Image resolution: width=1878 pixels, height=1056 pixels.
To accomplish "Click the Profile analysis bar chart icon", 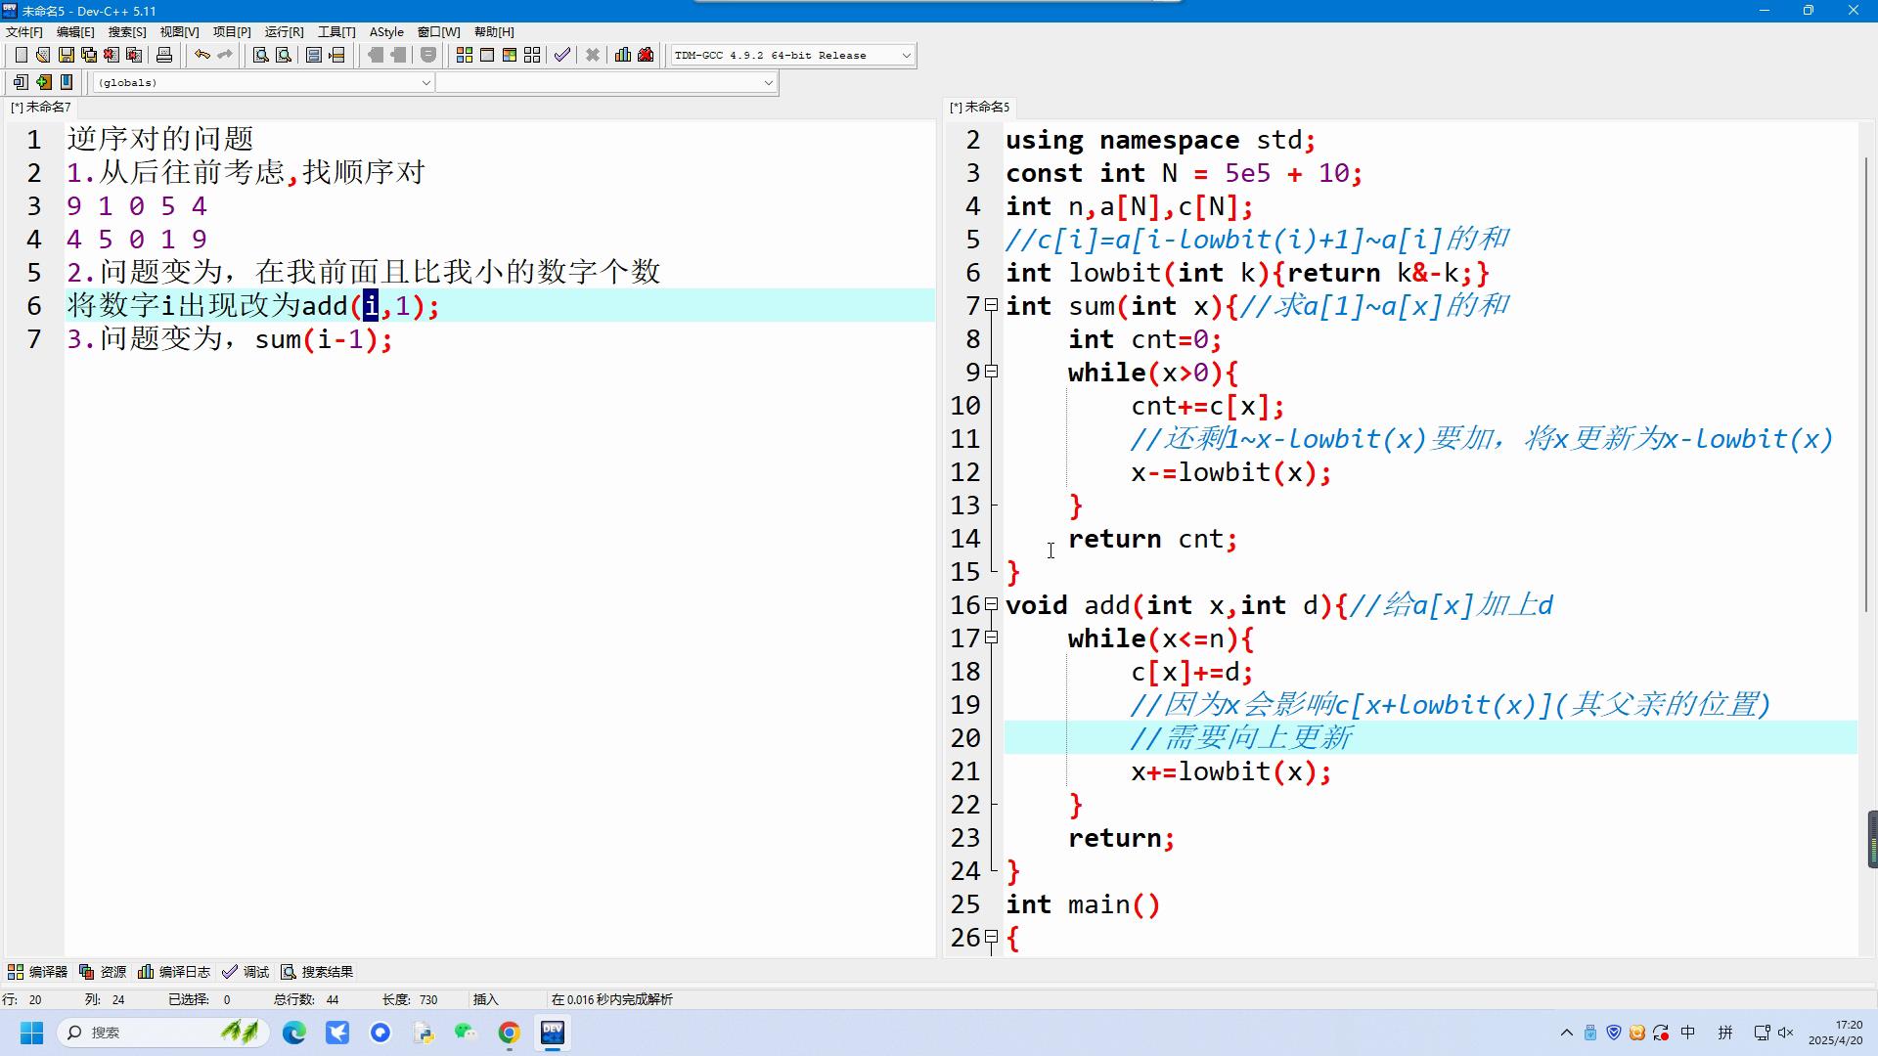I will [x=622, y=56].
